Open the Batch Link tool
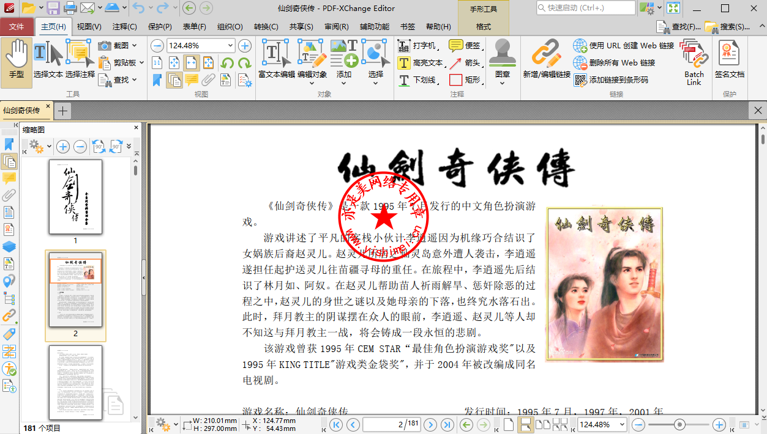This screenshot has height=434, width=767. pyautogui.click(x=694, y=61)
